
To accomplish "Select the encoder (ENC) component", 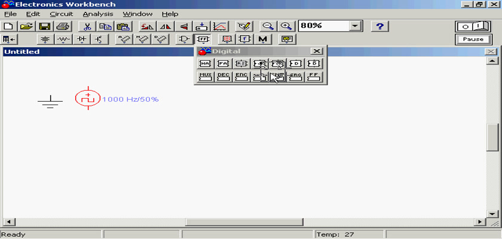I will click(241, 76).
